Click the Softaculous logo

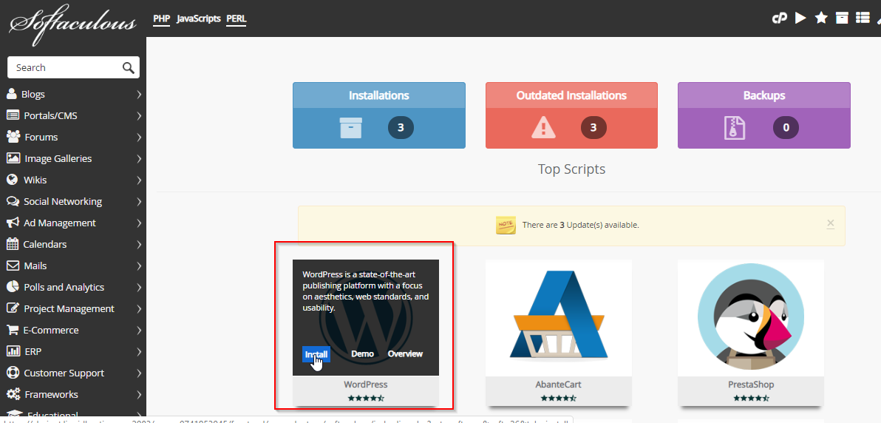72,24
